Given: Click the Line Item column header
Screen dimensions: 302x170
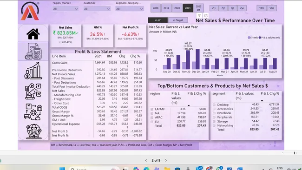Looking at the screenshot, I should click(59, 56).
